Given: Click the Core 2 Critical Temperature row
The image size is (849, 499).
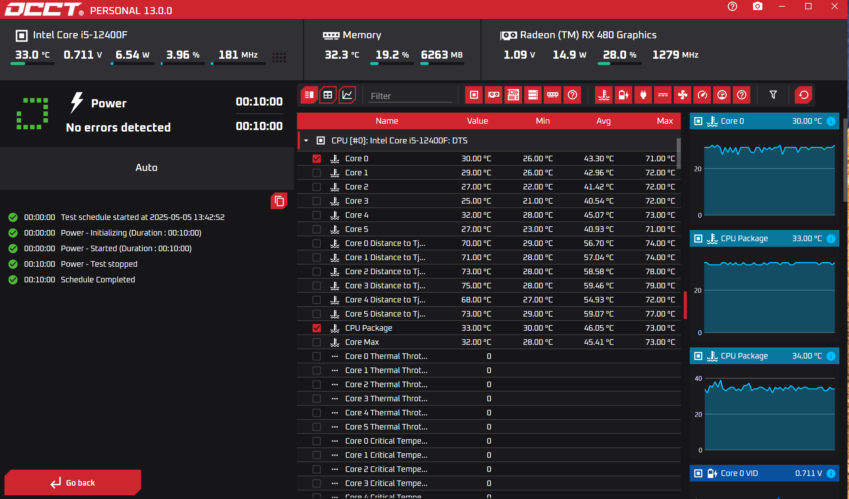Looking at the screenshot, I should click(489, 469).
